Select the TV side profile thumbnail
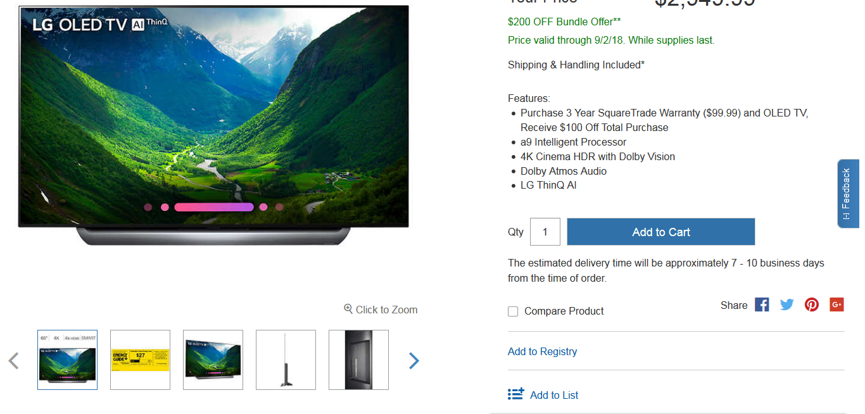865x414 pixels. 286,360
